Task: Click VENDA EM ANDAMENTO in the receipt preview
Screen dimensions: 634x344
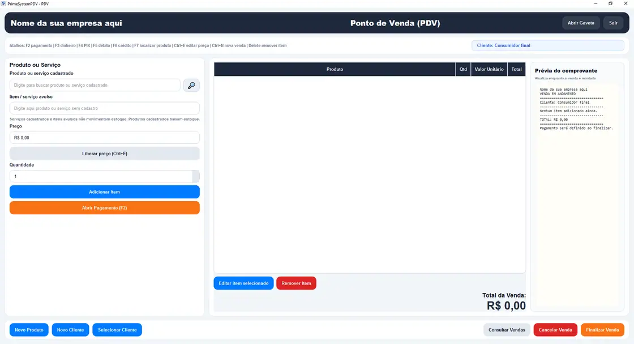Action: [x=558, y=94]
